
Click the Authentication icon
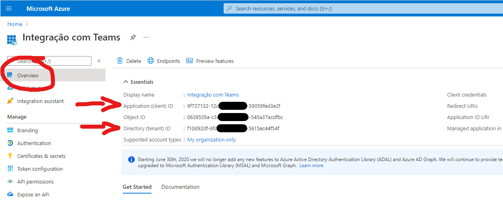(x=10, y=143)
